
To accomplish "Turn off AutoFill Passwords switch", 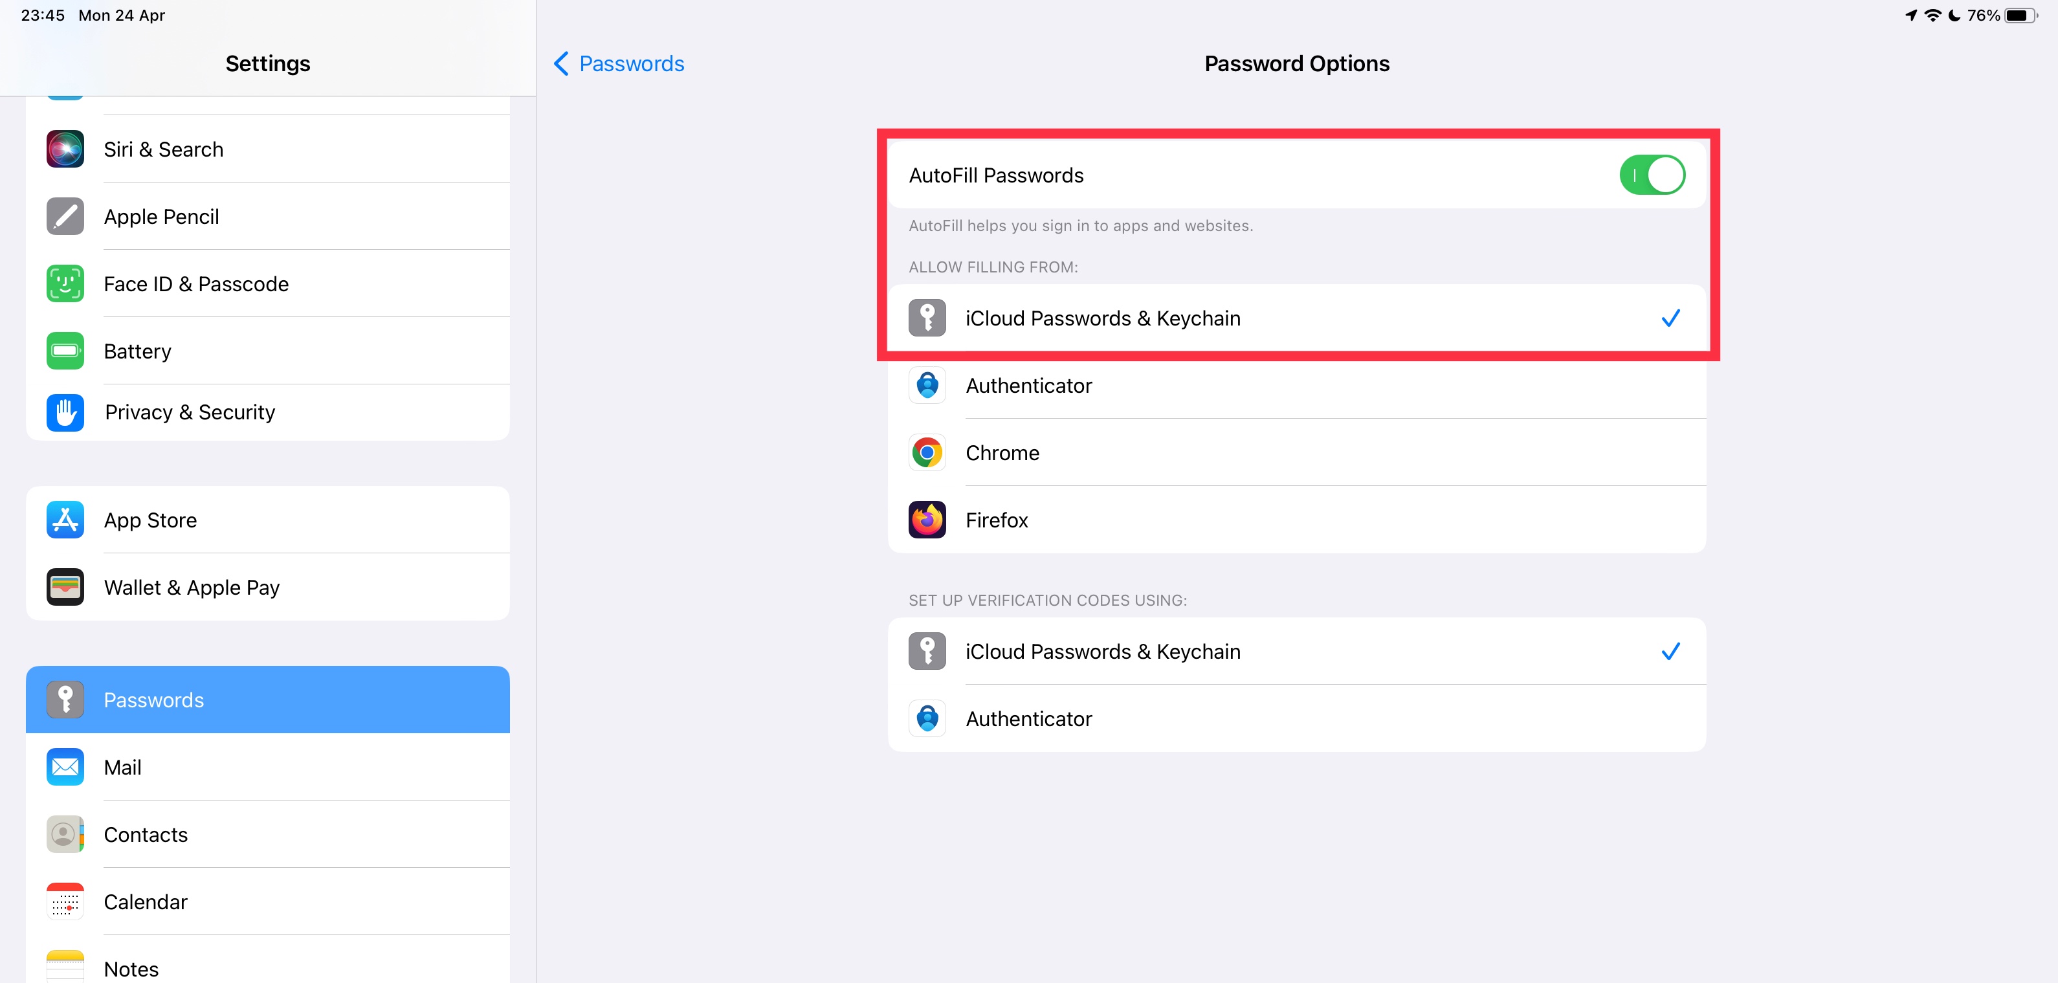I will point(1652,175).
